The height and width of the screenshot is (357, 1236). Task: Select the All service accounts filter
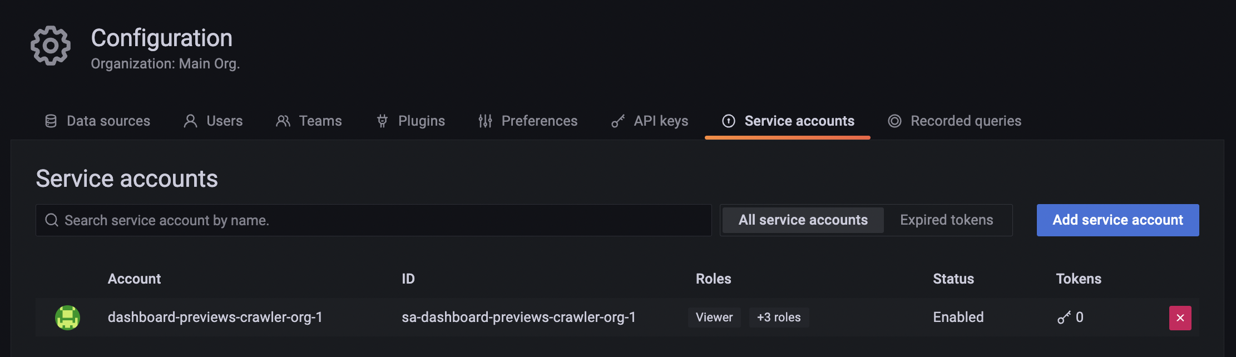[x=803, y=220]
